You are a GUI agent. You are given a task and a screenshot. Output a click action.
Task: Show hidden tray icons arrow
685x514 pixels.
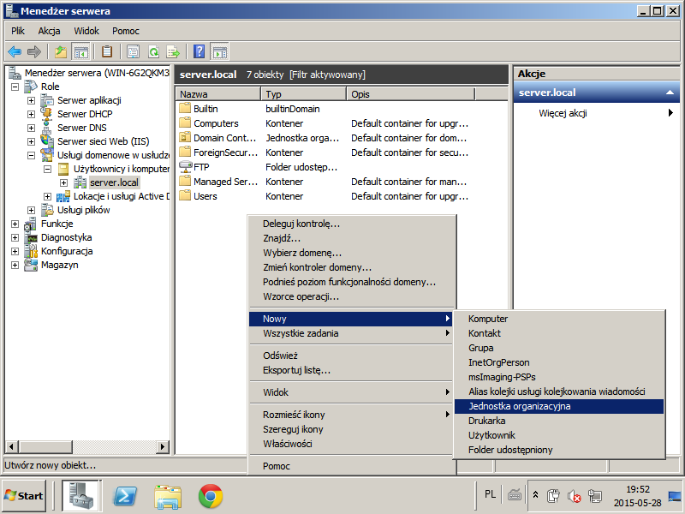coord(536,496)
